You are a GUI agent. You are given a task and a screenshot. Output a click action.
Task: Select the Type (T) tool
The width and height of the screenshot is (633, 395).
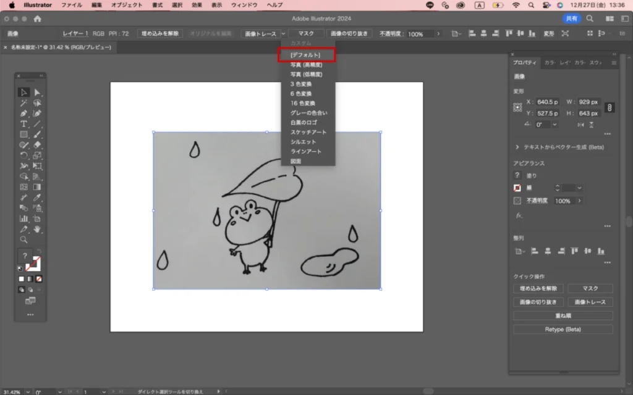(x=23, y=124)
